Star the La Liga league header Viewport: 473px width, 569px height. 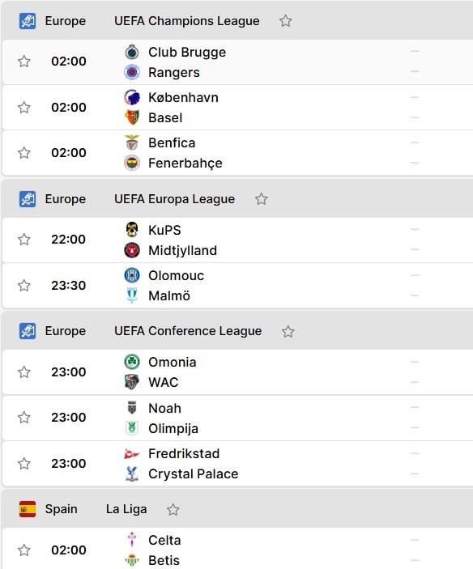pos(173,510)
